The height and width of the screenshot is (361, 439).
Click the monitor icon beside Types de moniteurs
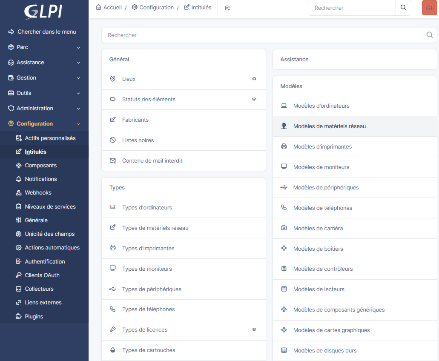point(112,268)
